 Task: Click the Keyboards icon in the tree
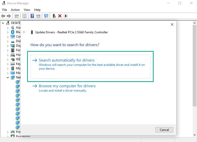[13, 64]
